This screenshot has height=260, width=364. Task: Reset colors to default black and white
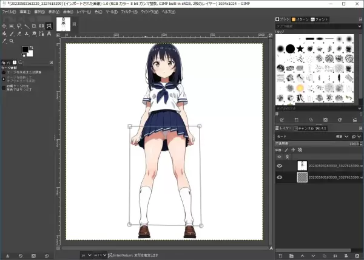[24, 55]
